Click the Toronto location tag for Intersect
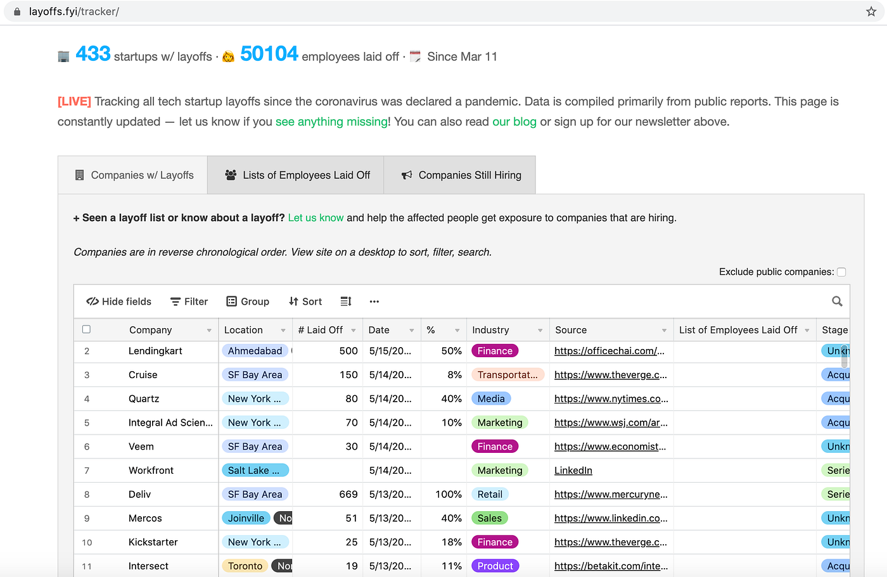This screenshot has height=577, width=887. pos(245,566)
